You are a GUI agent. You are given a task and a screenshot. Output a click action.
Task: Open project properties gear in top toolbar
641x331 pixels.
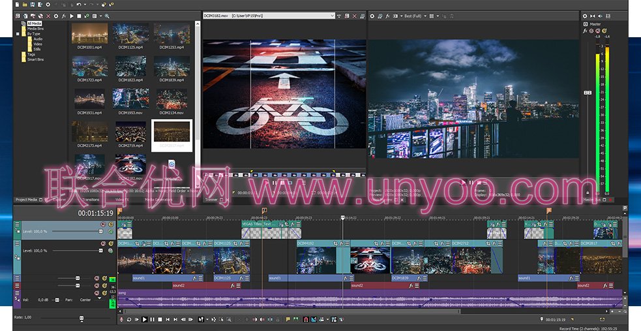[48, 5]
